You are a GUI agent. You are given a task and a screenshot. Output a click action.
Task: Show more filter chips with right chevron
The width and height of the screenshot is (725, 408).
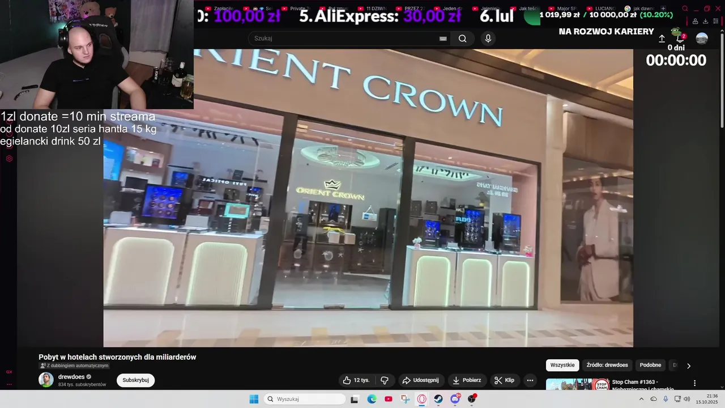tap(689, 365)
